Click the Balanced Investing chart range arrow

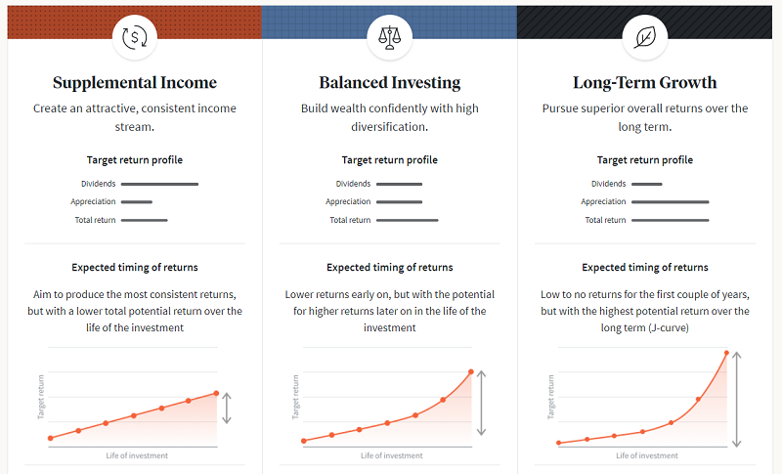tap(481, 403)
